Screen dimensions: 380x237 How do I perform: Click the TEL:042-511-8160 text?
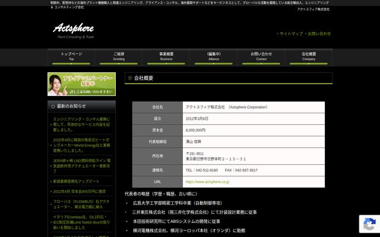click(x=202, y=171)
